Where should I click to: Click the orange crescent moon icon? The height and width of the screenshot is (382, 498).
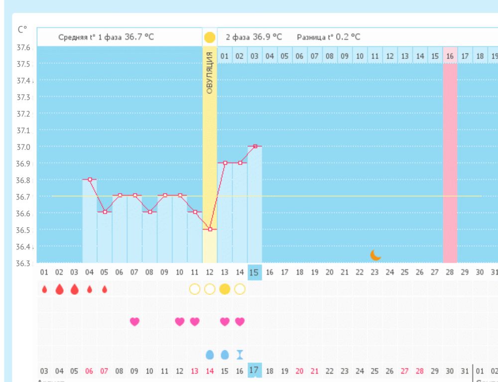[375, 255]
